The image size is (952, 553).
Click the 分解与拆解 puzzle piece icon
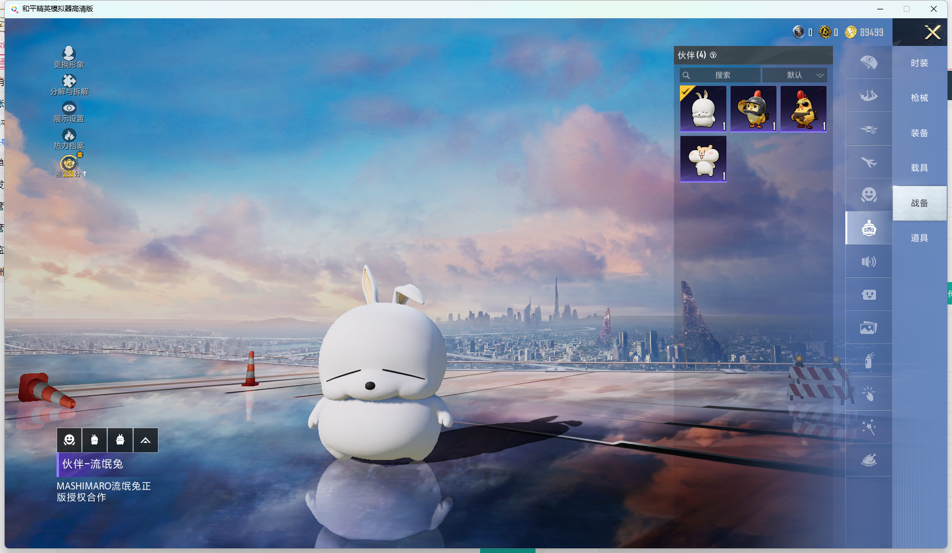pyautogui.click(x=69, y=82)
